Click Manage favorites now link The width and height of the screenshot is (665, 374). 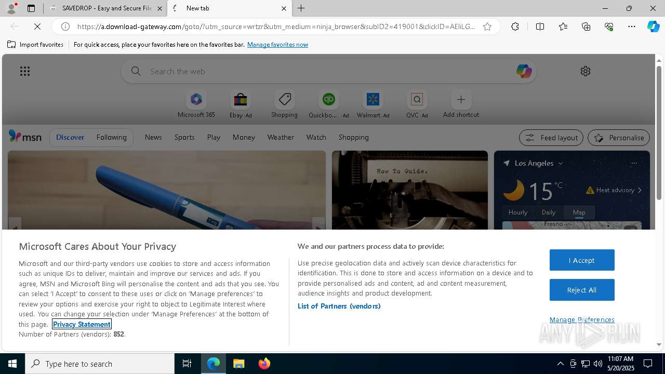(x=277, y=45)
